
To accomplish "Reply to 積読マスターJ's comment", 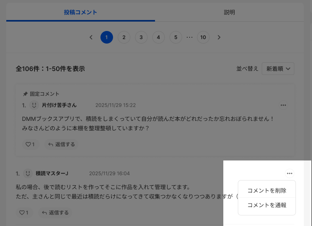I will tap(55, 213).
